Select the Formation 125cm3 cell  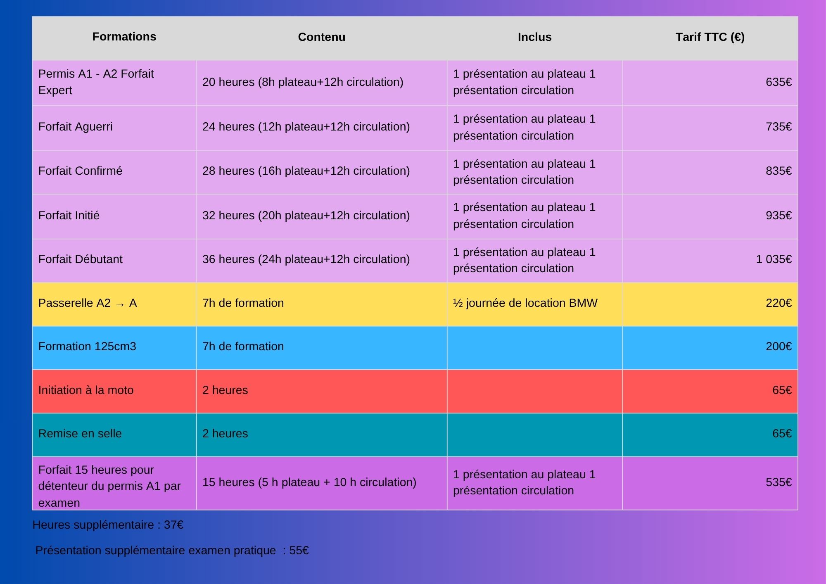point(87,347)
